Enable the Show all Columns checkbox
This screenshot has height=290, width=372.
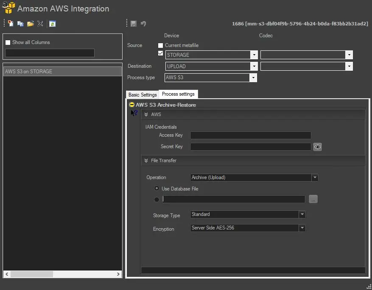(x=8, y=42)
